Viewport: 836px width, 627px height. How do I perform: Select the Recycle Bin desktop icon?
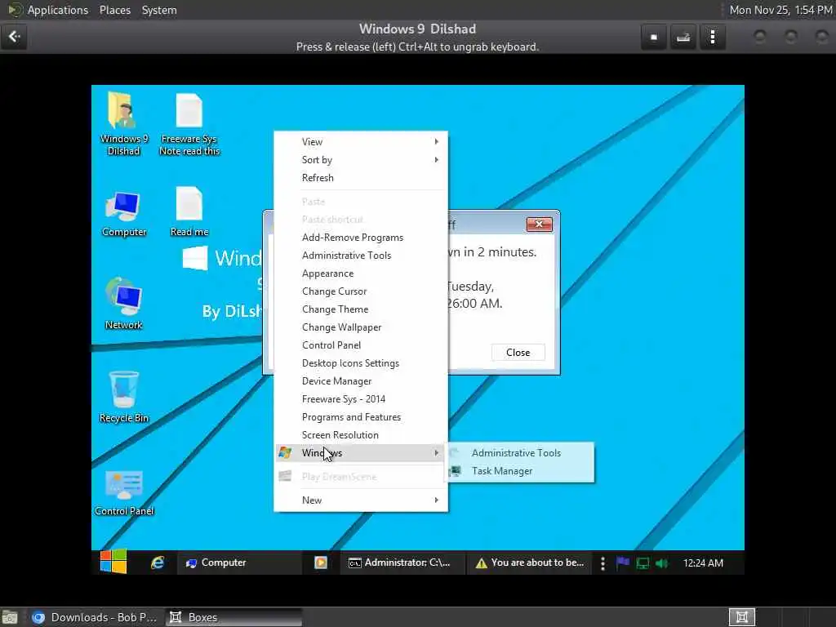(x=124, y=397)
